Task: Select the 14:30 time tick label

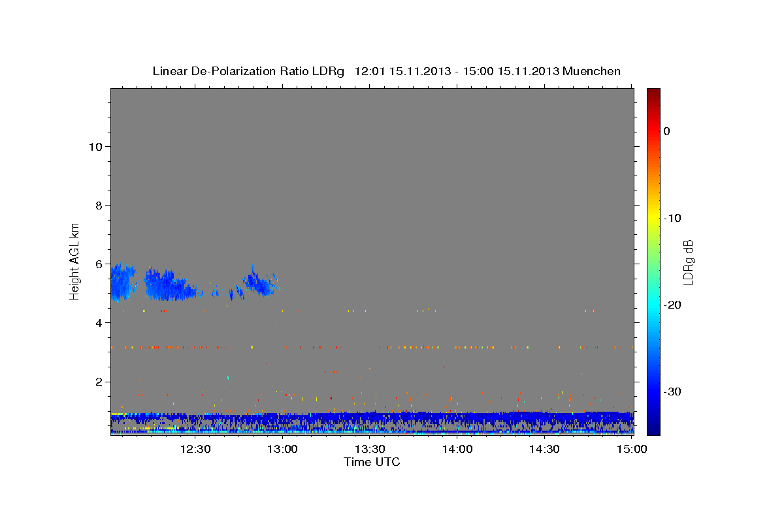Action: pos(544,449)
